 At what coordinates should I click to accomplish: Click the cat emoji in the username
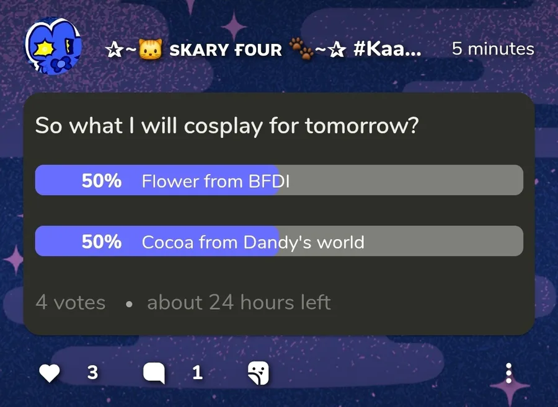point(149,50)
